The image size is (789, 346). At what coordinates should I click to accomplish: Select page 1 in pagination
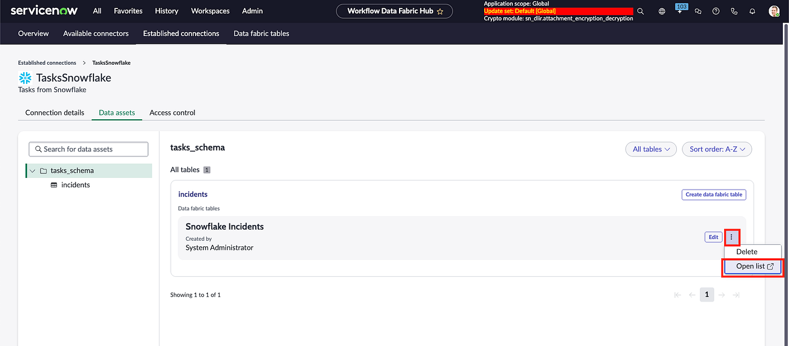coord(707,294)
